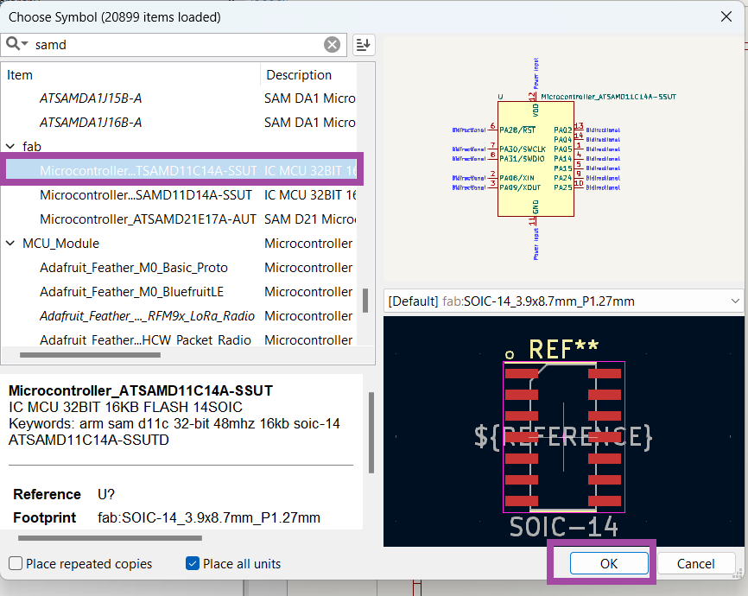Click the Cancel button

tap(695, 564)
